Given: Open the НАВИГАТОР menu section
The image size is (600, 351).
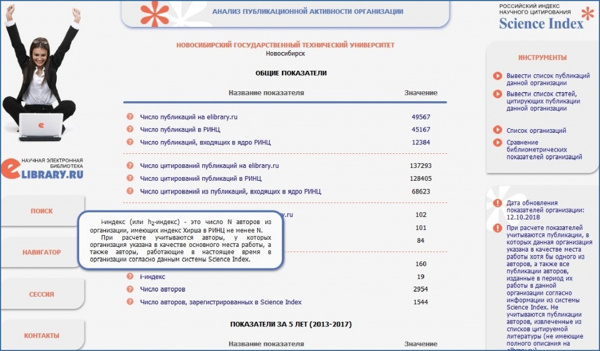Looking at the screenshot, I should coord(42,253).
